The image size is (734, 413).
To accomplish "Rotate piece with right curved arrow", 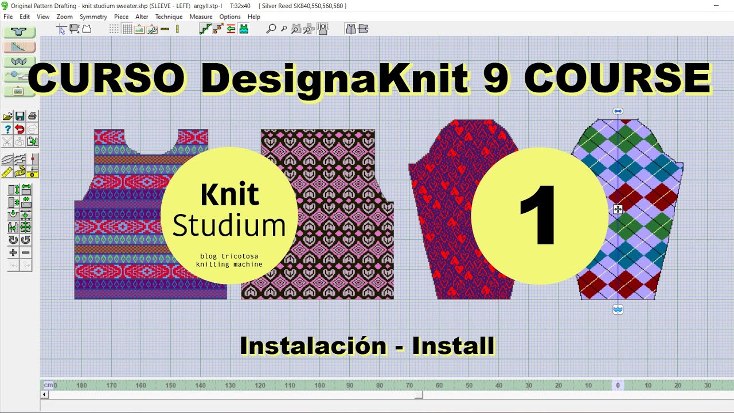I will click(26, 240).
